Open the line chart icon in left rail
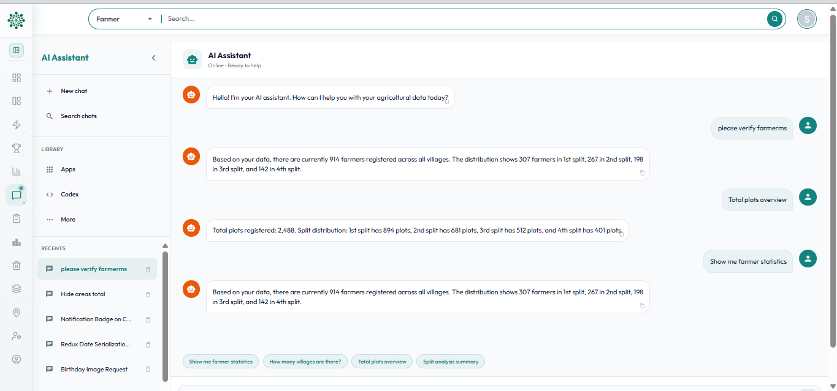Screen dimensions: 837x391 [x=17, y=171]
